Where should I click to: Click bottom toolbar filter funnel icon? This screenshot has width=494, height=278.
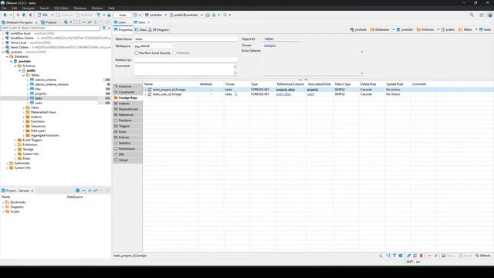coord(394,256)
